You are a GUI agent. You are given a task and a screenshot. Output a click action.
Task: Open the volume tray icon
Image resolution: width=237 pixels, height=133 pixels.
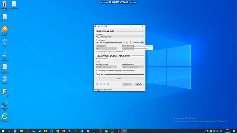pos(214,131)
